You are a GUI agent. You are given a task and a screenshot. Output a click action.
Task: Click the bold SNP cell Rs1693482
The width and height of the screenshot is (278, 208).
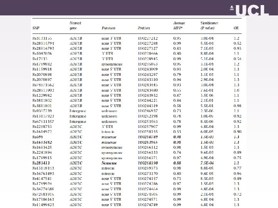point(42,142)
